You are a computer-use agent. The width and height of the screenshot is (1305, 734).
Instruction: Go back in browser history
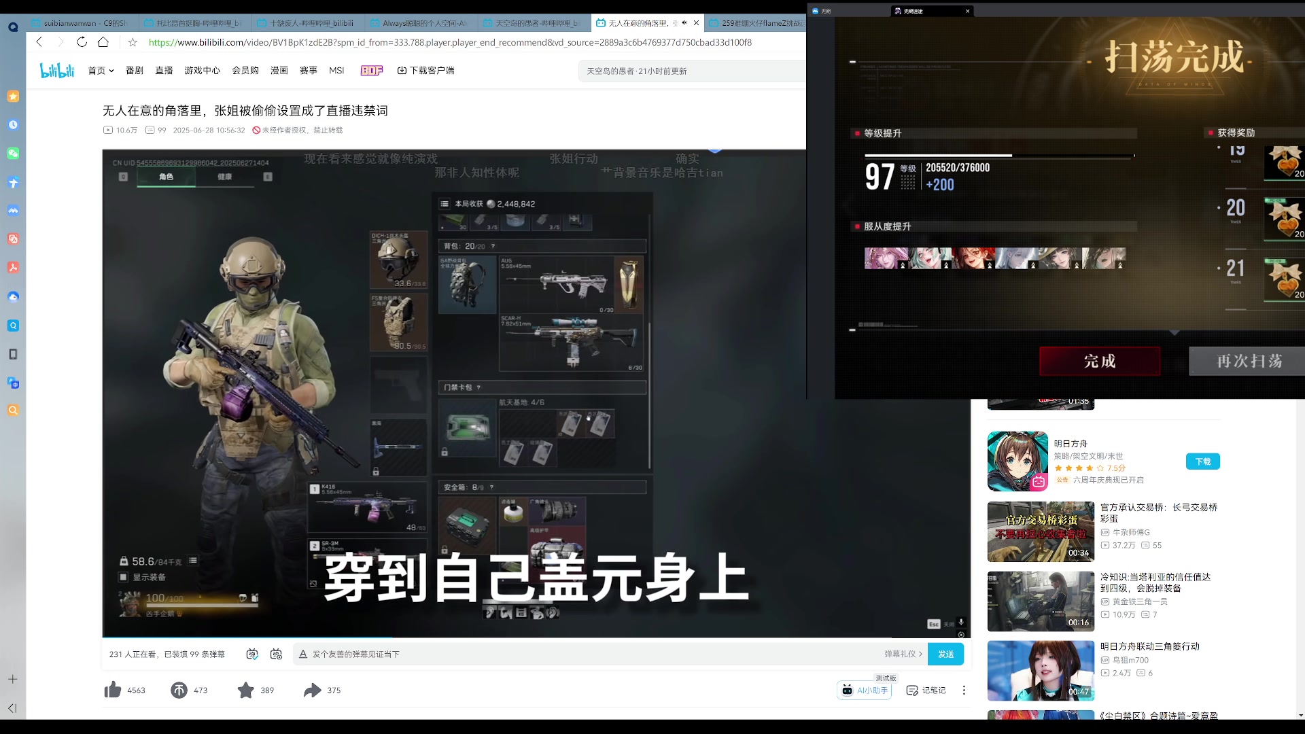point(39,42)
